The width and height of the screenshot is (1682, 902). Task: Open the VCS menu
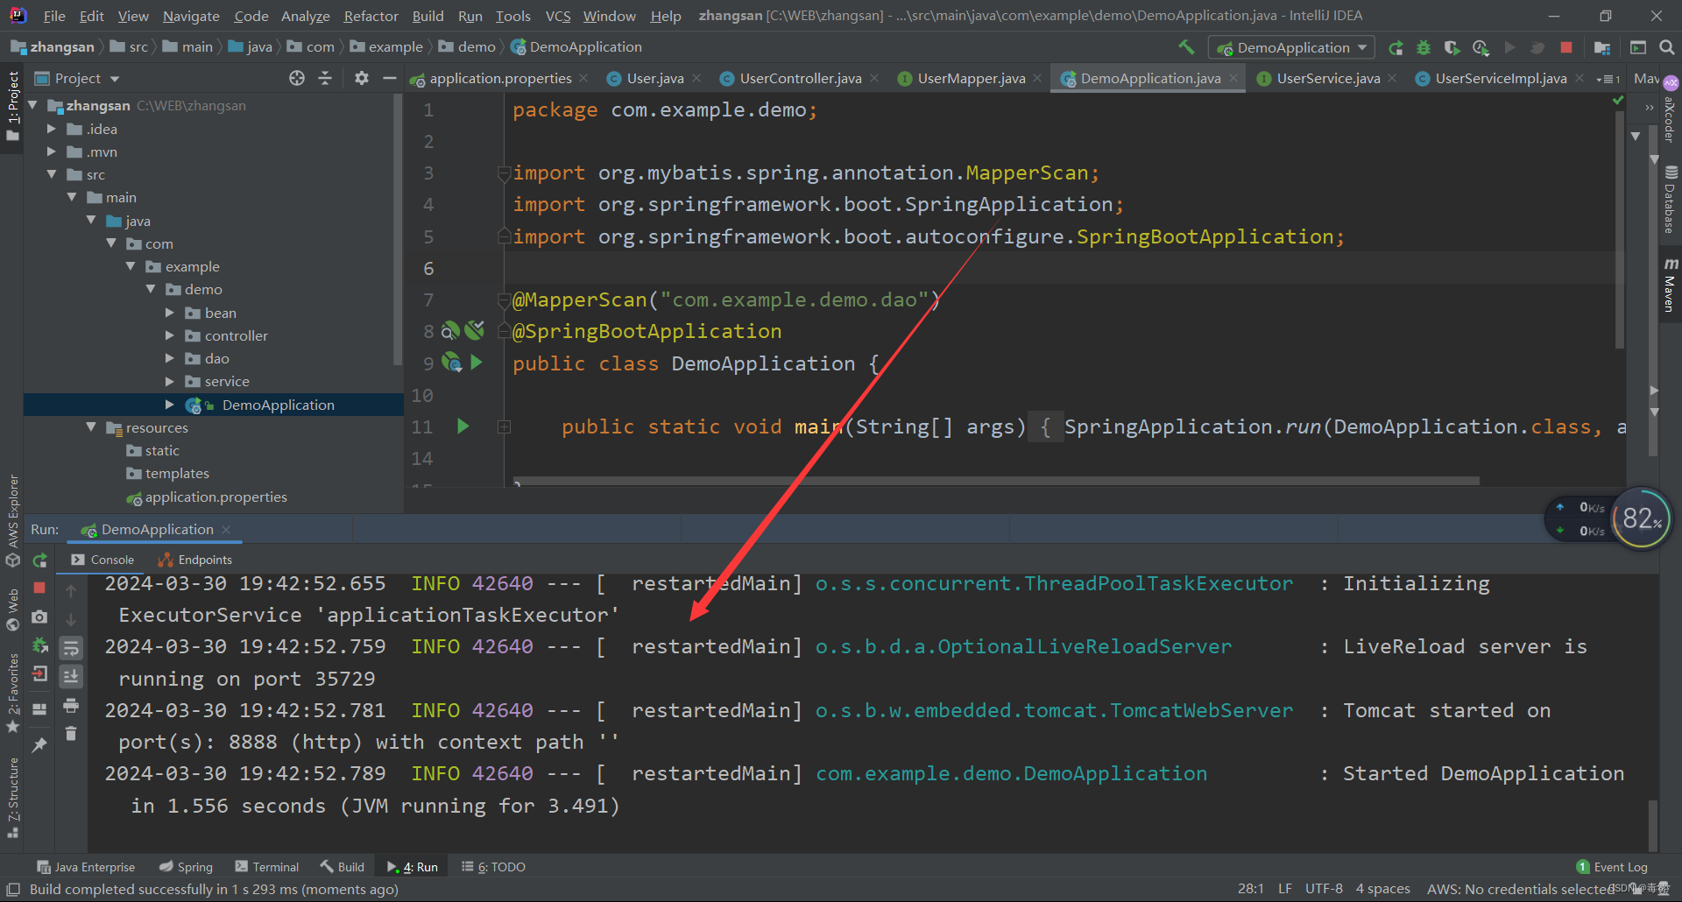pos(557,16)
